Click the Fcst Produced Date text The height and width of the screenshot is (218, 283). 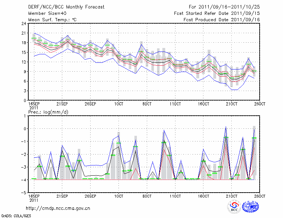(x=221, y=20)
